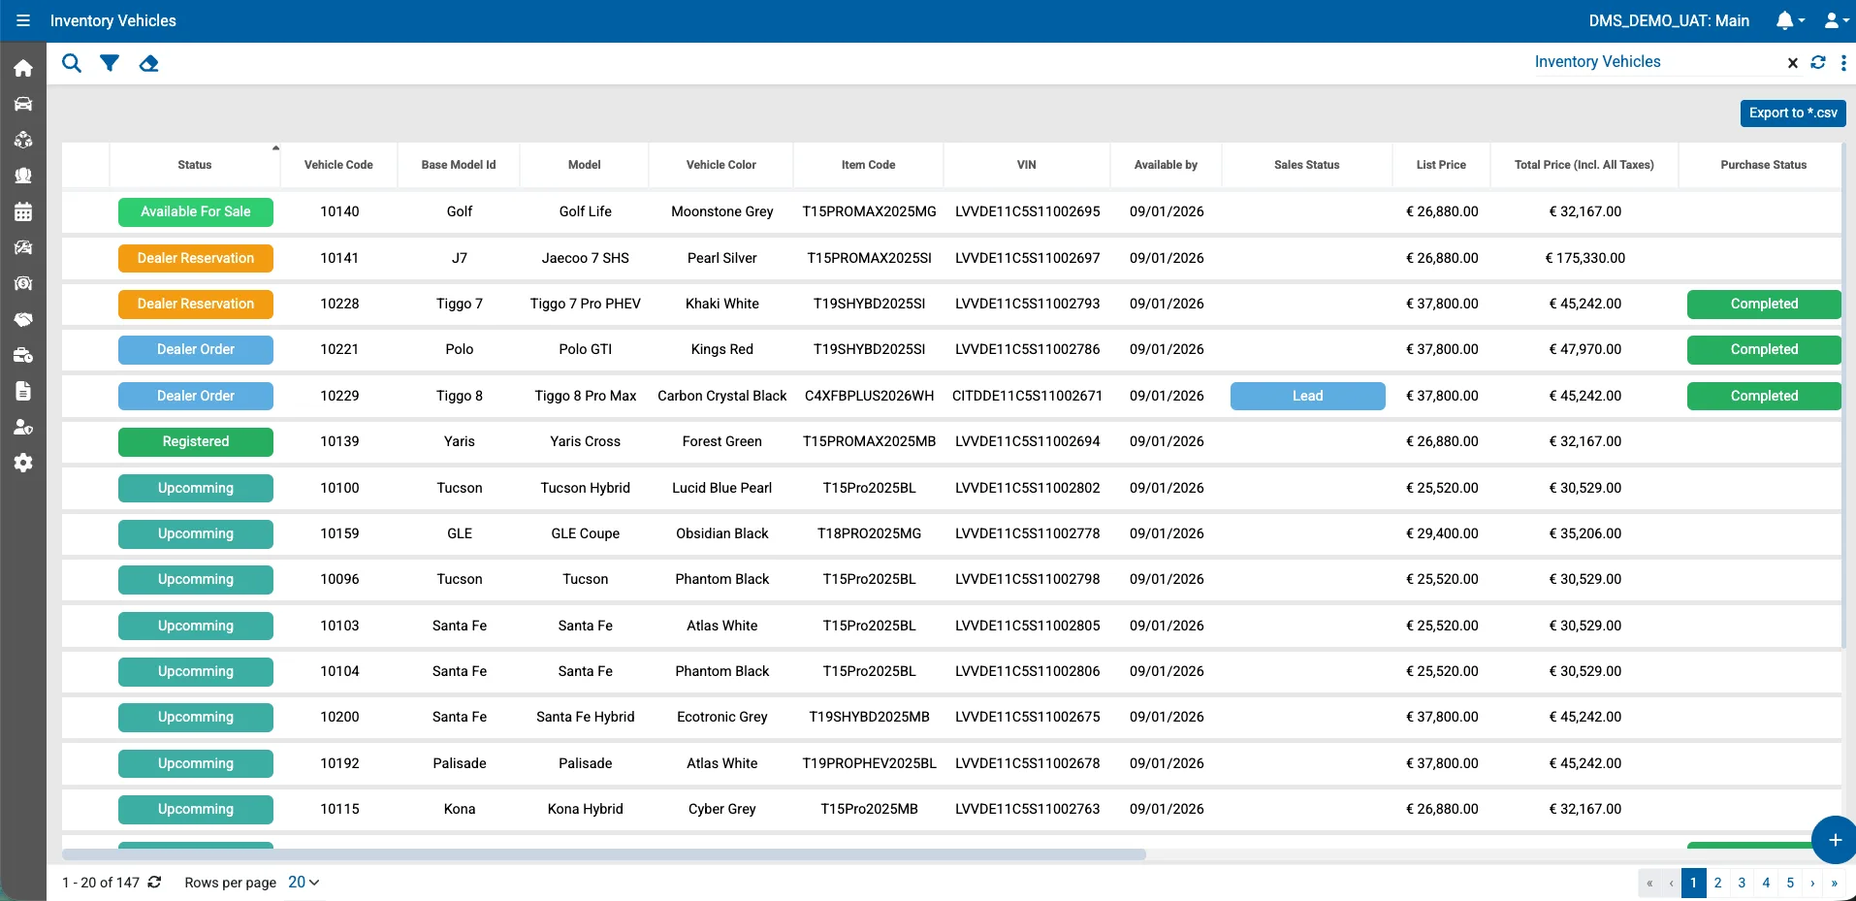Sort by the Vehicle Code column header
This screenshot has height=901, width=1856.
click(x=338, y=165)
